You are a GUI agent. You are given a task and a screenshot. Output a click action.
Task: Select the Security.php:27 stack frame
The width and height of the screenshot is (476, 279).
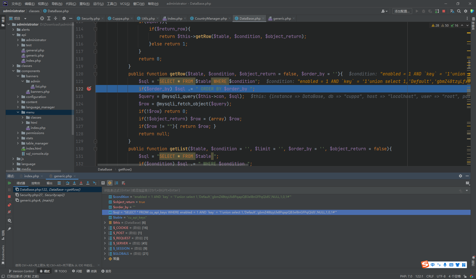[57, 195]
